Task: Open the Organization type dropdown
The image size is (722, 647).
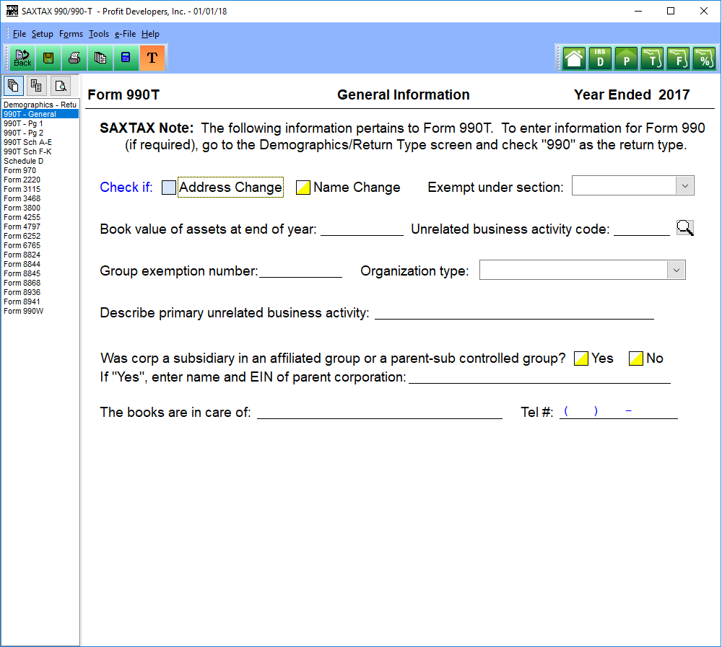Action: point(582,270)
